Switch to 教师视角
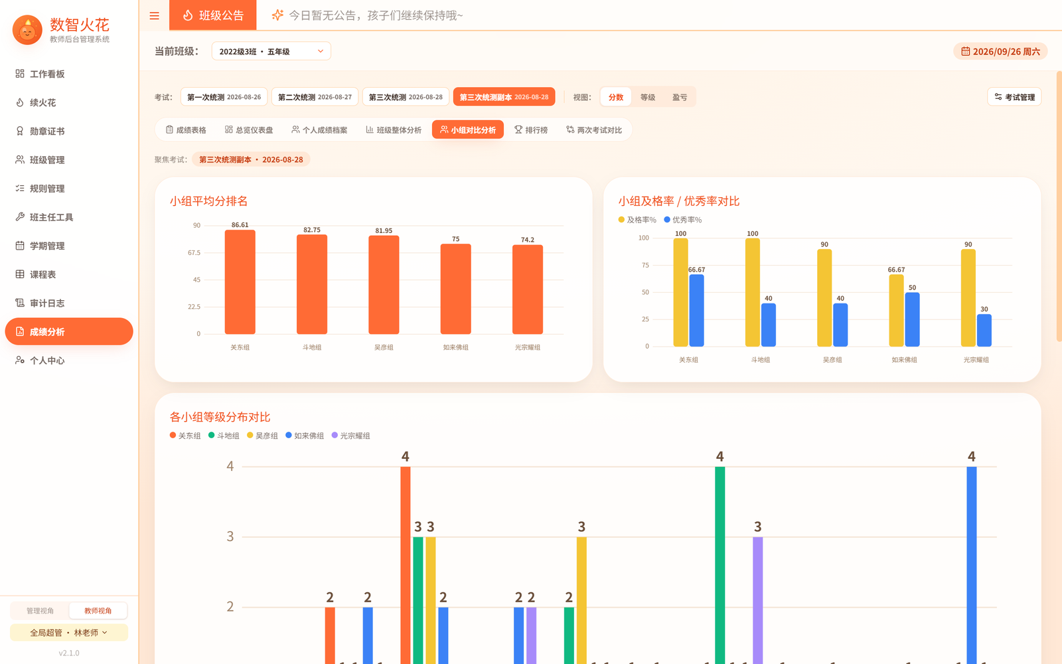1062x664 pixels. point(98,610)
